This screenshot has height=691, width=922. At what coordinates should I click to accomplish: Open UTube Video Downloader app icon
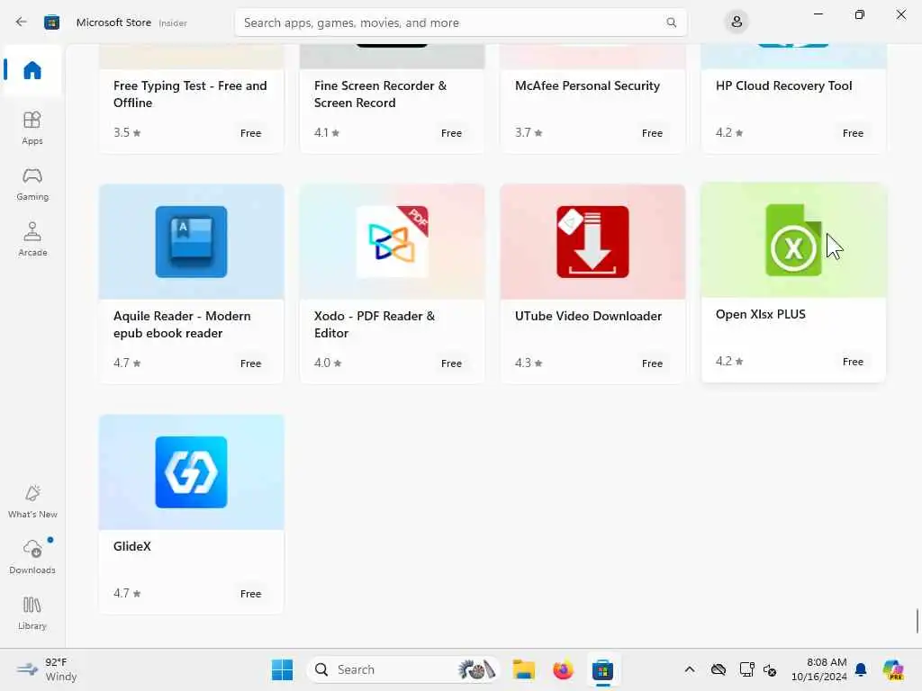point(592,241)
